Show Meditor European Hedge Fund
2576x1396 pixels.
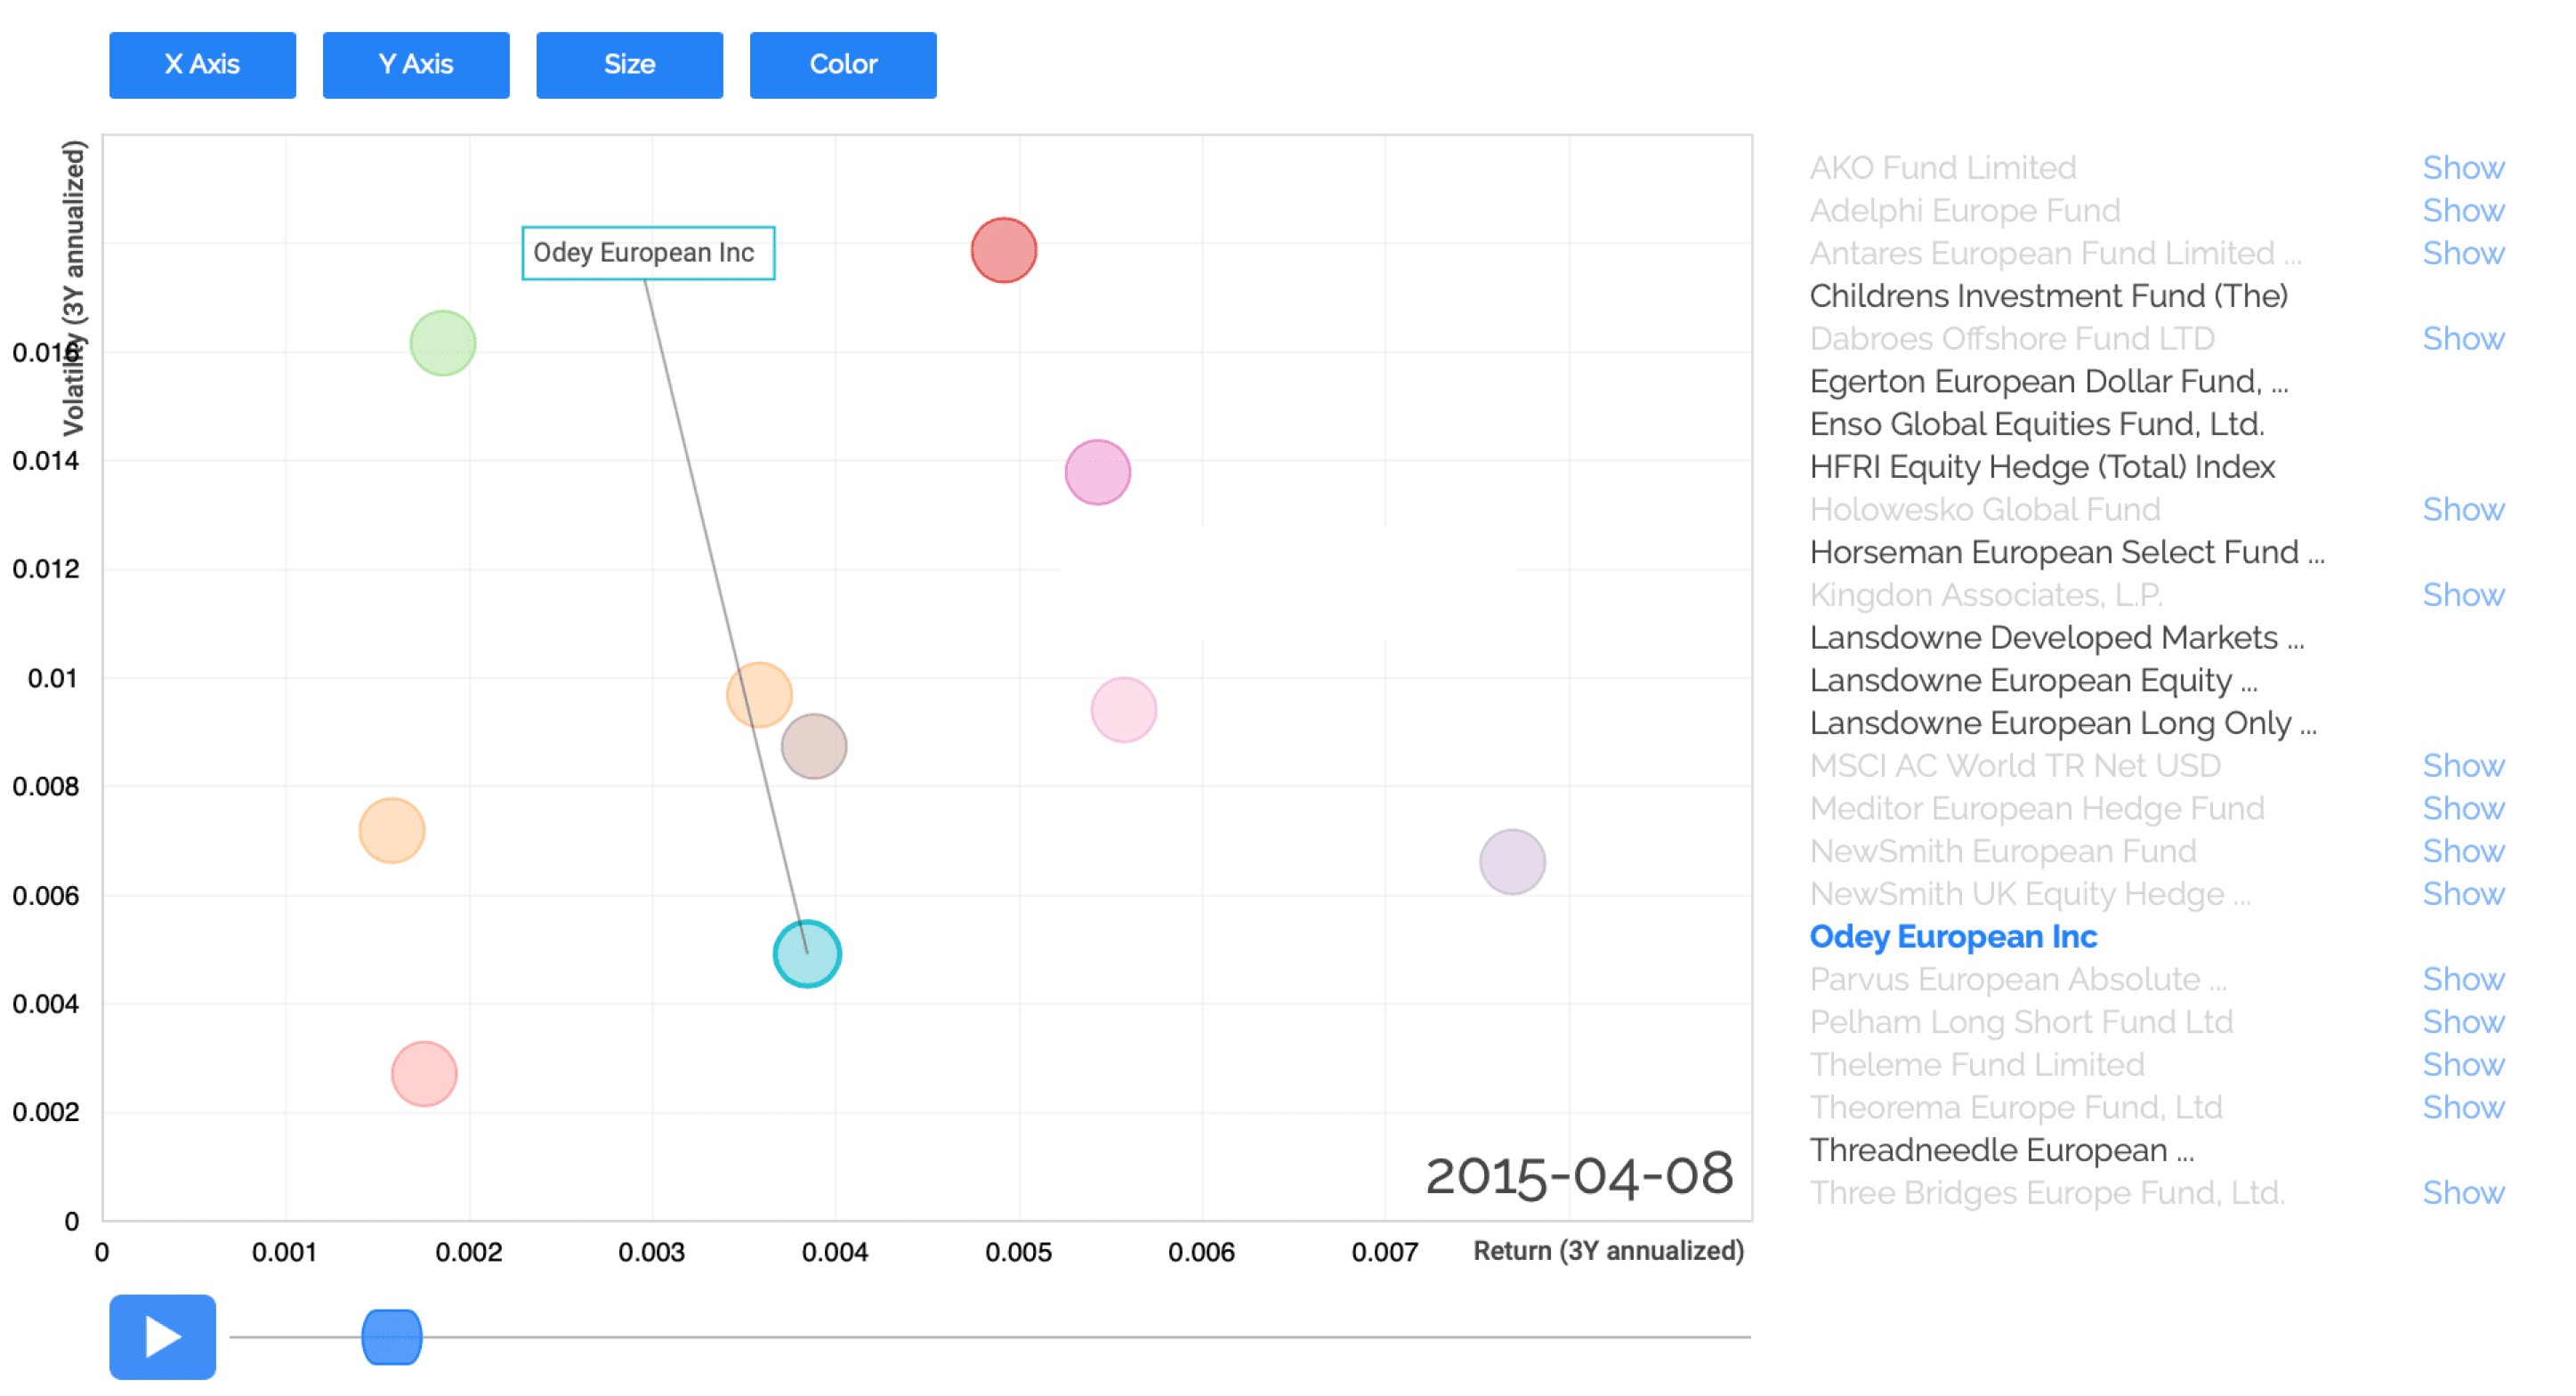2463,809
